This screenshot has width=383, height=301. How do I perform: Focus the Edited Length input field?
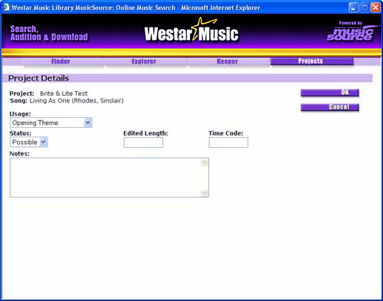[143, 142]
